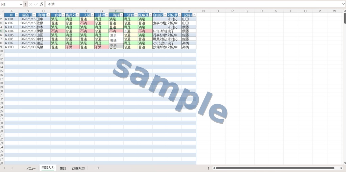
Task: Open the 入浴 column filter dropdown
Action: click(92, 15)
